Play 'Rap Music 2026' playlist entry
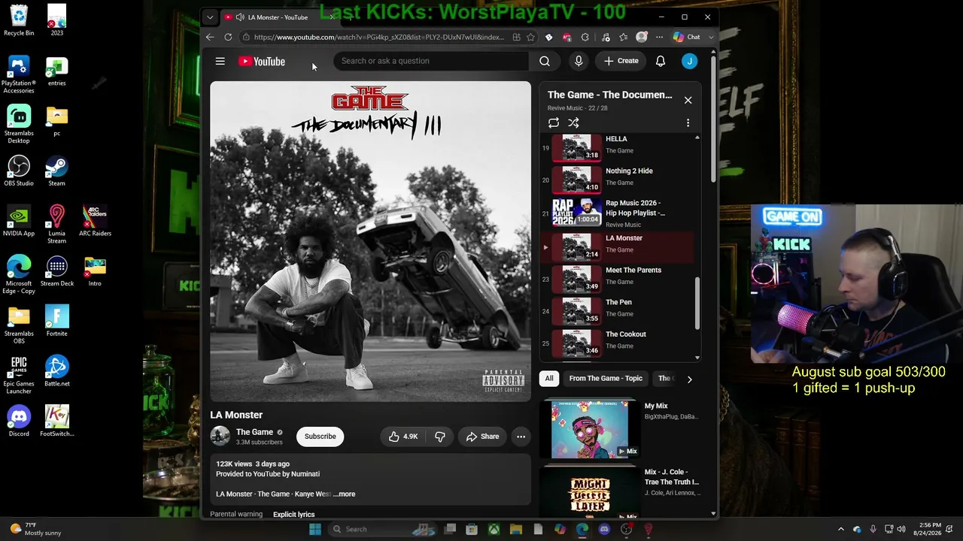This screenshot has height=541, width=963. pos(617,213)
